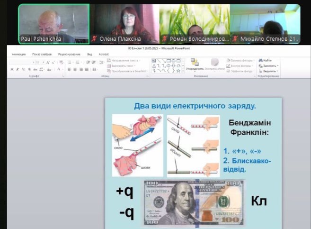Toggle Italic (К) text formatting

click(18, 69)
